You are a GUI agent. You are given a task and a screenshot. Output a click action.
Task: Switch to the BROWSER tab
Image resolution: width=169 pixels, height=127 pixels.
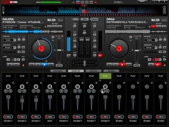coord(58,71)
